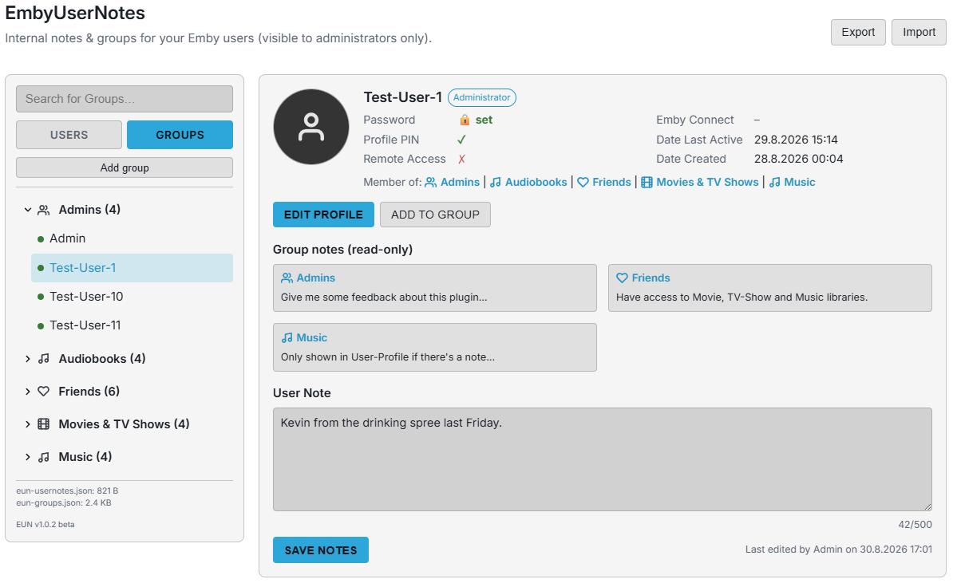Click the 'set' password status text
The image size is (953, 587).
[484, 120]
